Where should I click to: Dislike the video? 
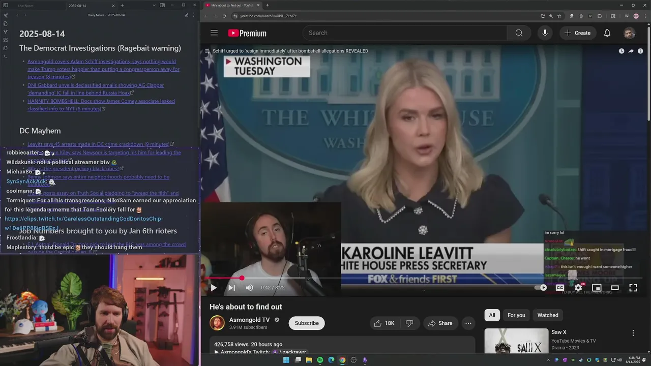tap(409, 323)
